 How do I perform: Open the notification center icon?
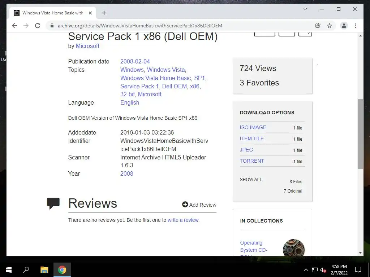click(x=358, y=270)
